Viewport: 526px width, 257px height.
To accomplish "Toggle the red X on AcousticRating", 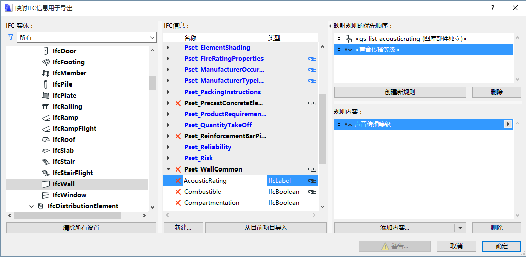I will (x=178, y=181).
